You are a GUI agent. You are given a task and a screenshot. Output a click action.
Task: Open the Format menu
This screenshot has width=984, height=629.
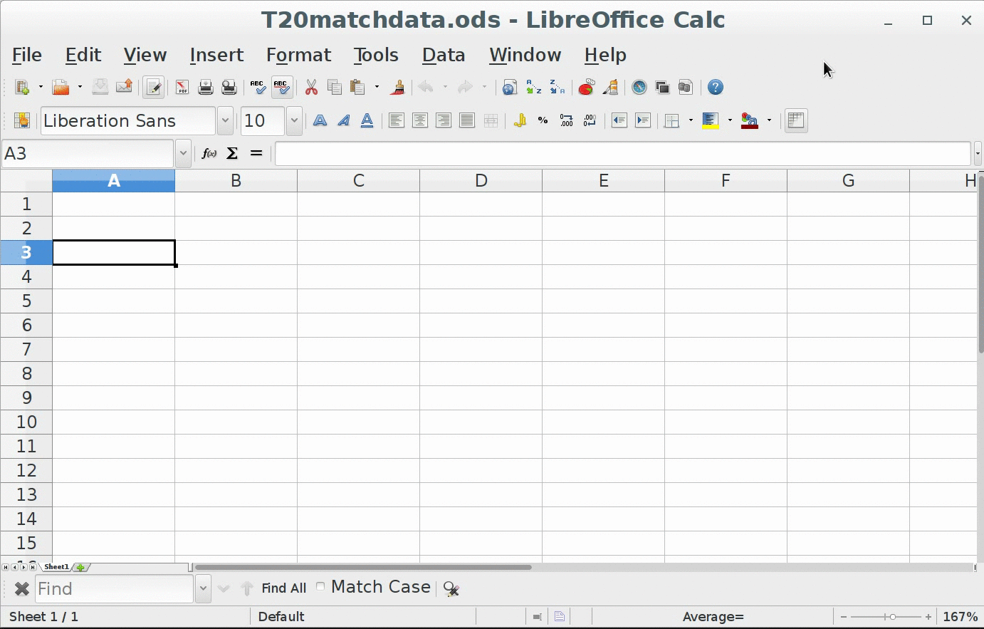pos(298,55)
